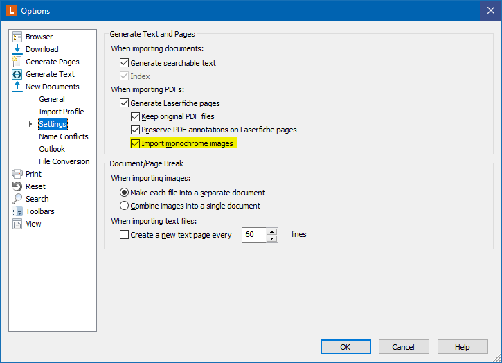The width and height of the screenshot is (502, 363).
Task: Confirm changes with OK button
Action: tap(346, 347)
